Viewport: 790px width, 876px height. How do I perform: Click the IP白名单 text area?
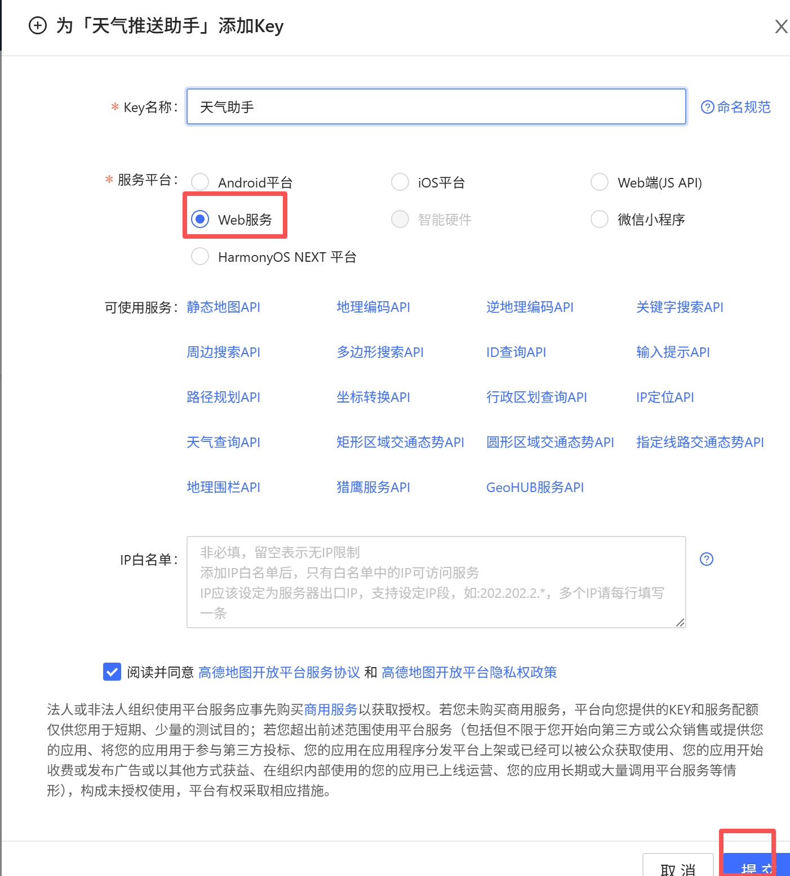click(x=436, y=582)
